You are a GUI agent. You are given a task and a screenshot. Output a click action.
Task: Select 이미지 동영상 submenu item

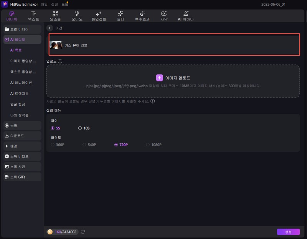click(23, 61)
